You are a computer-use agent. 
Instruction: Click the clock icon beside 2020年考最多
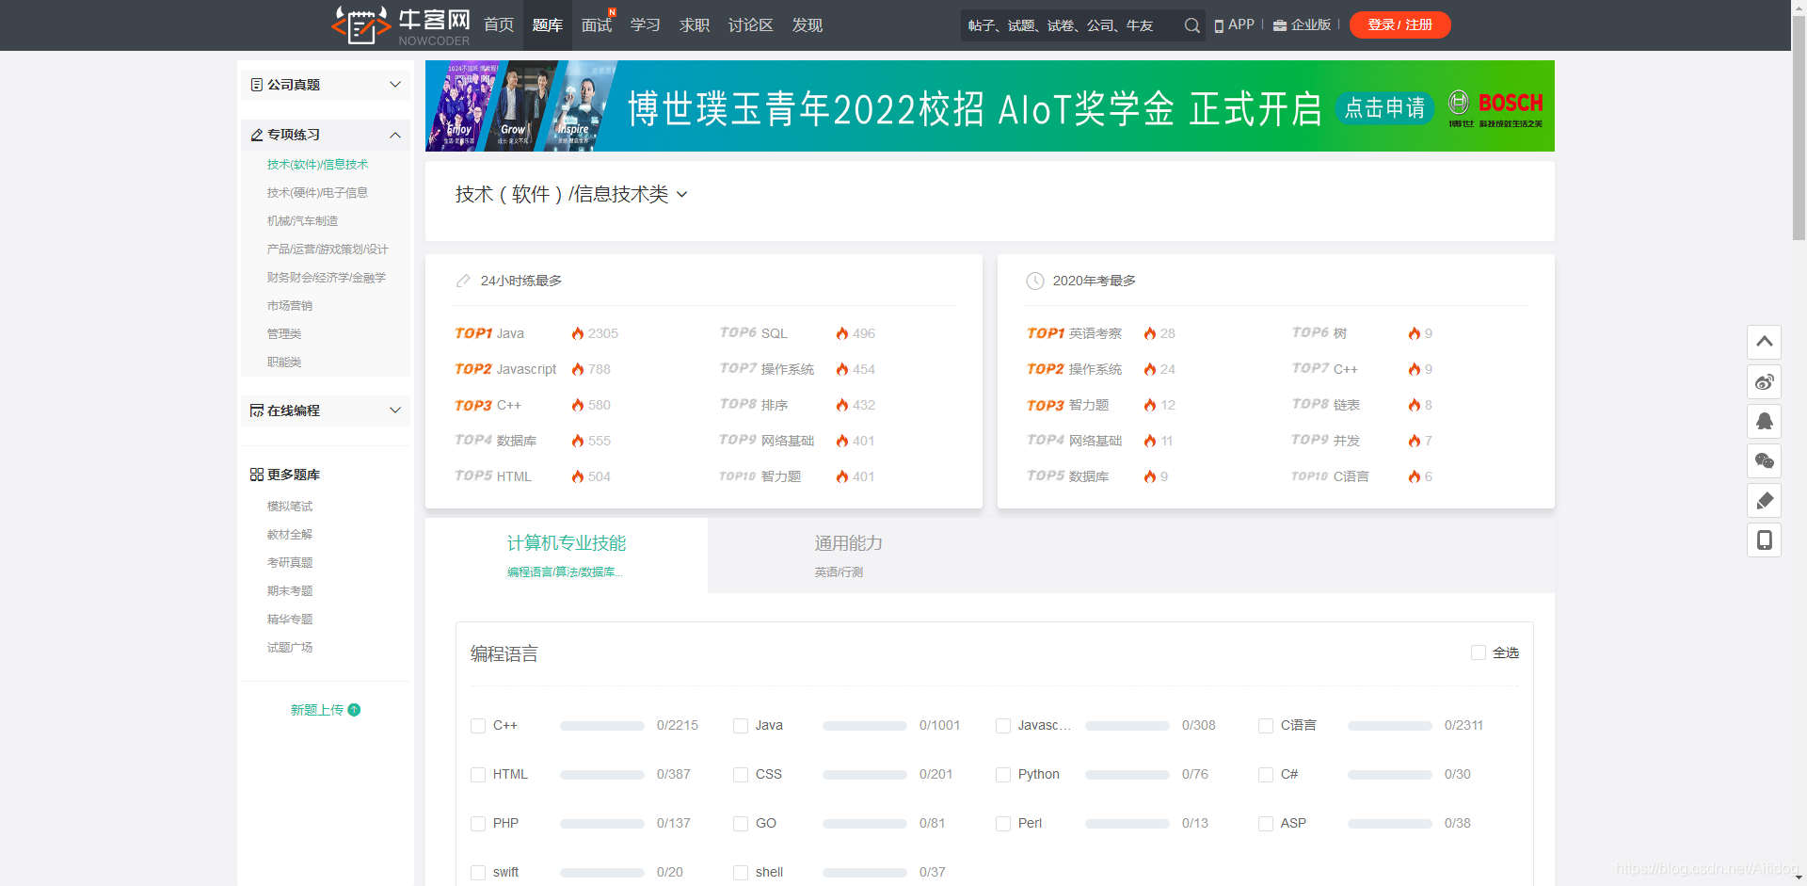point(1035,281)
